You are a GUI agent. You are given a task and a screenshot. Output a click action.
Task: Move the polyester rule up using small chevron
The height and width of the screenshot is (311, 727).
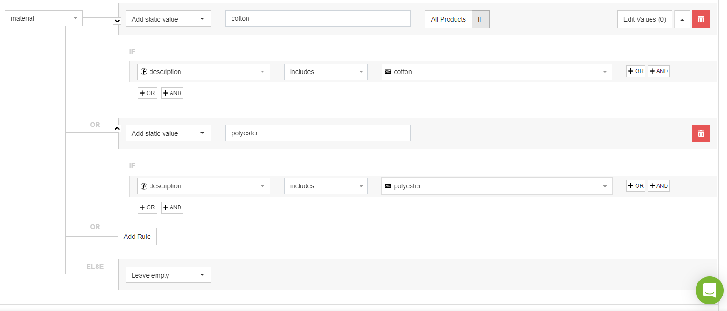click(117, 128)
